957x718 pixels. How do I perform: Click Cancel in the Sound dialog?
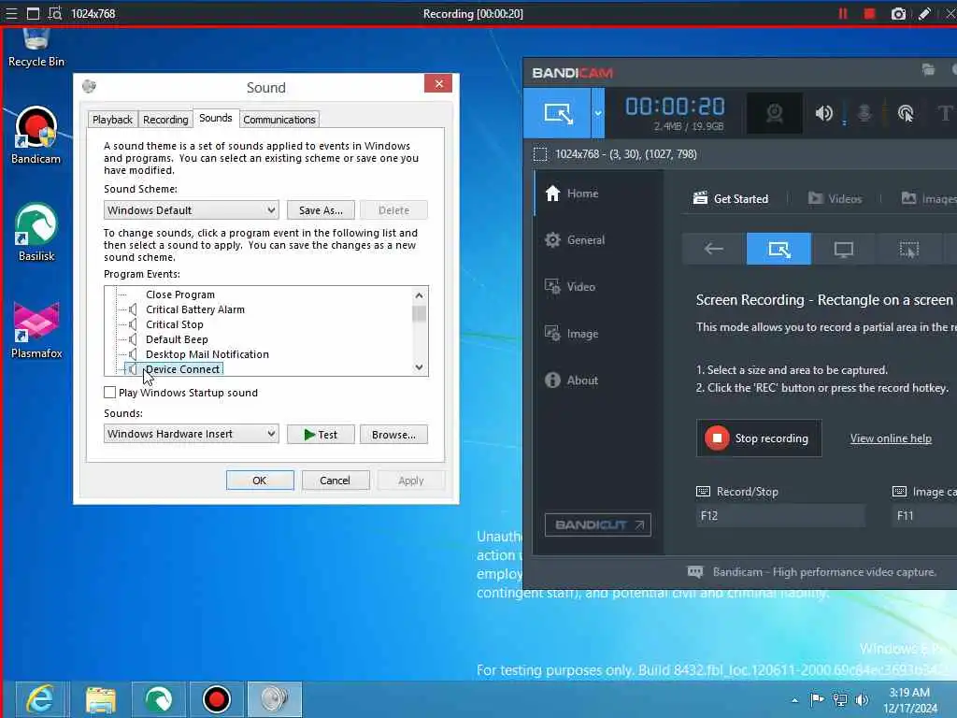tap(336, 481)
